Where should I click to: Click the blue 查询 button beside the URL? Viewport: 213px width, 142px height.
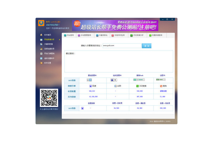point(146,46)
